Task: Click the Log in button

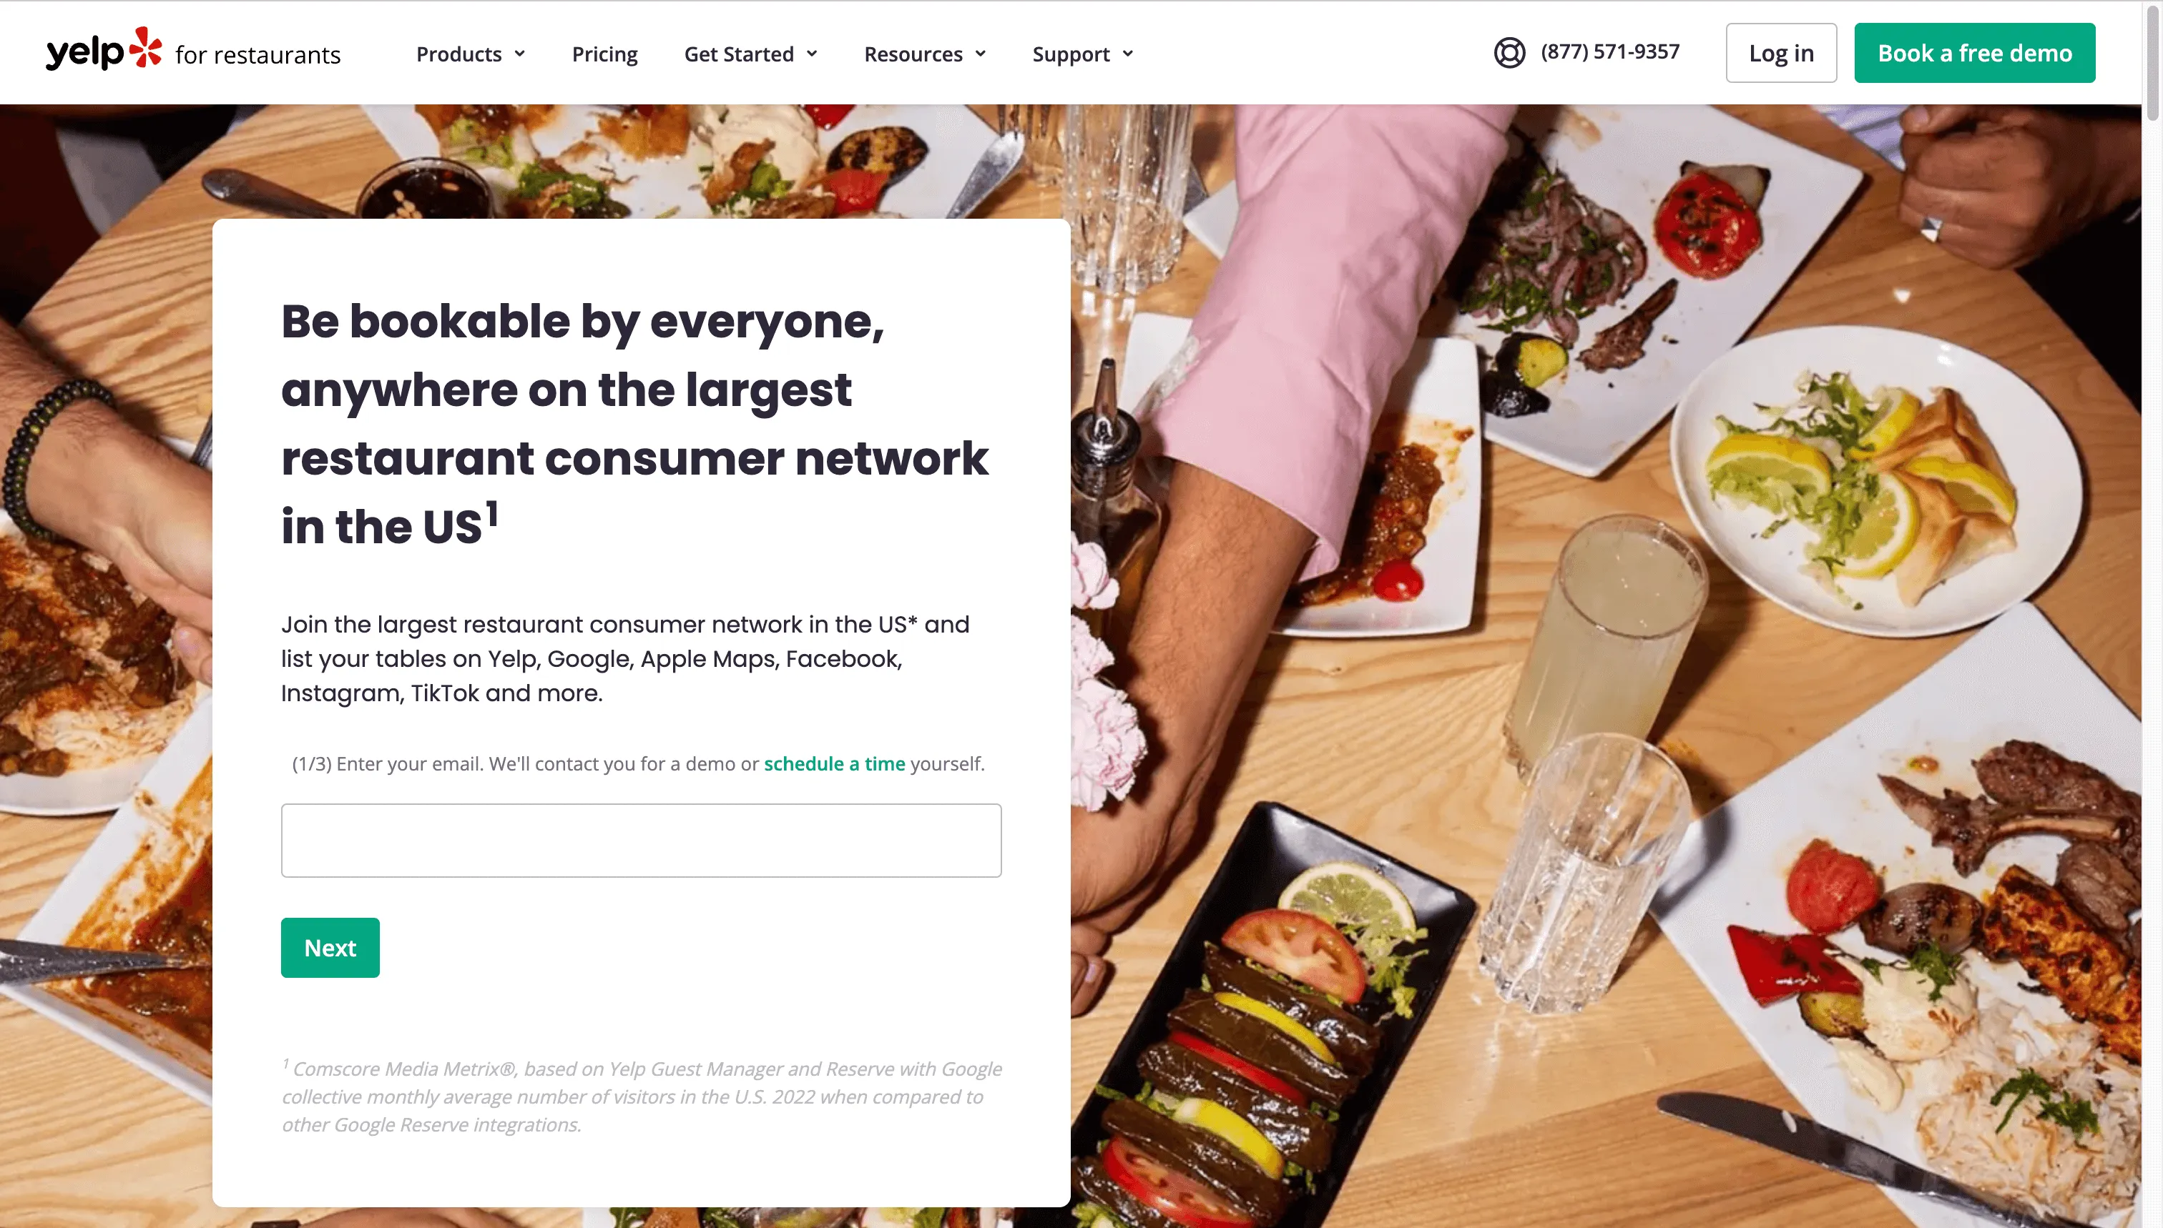Action: (1781, 53)
